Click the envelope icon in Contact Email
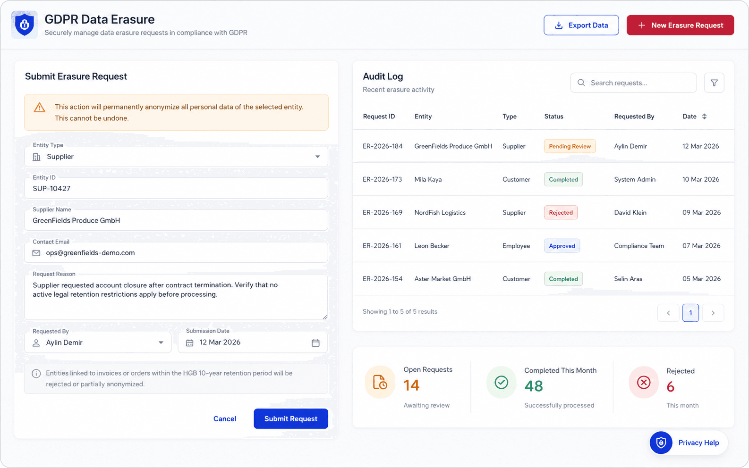This screenshot has height=468, width=749. coord(36,253)
